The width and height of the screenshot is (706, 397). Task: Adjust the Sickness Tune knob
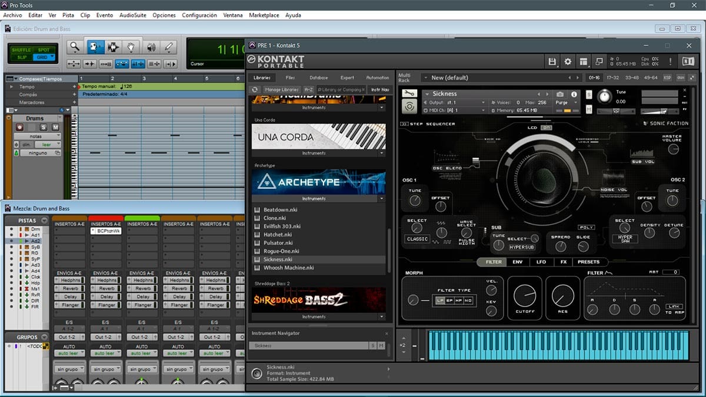pyautogui.click(x=604, y=96)
